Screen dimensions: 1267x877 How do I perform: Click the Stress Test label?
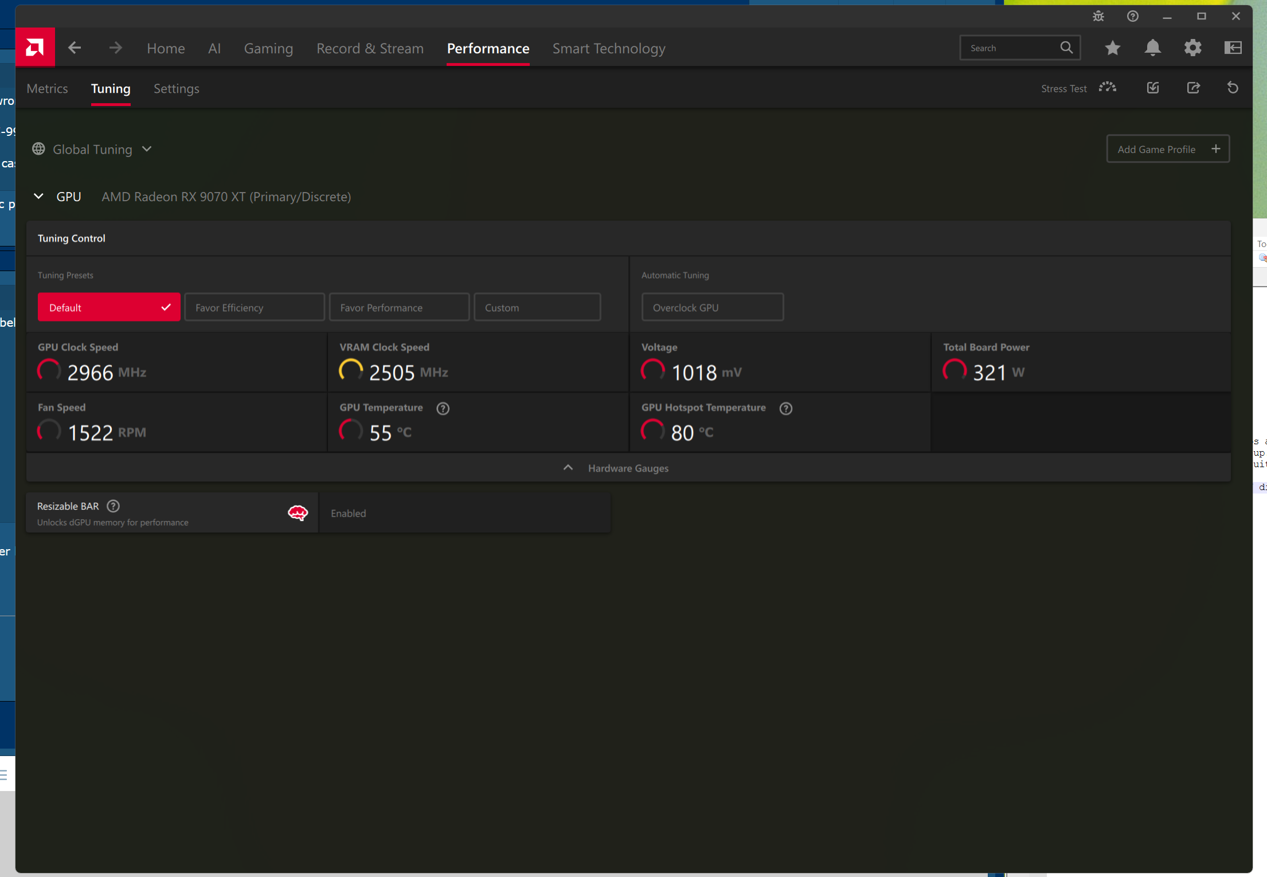point(1064,88)
